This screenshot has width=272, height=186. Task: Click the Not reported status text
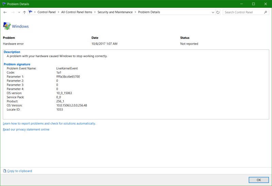[x=189, y=44]
